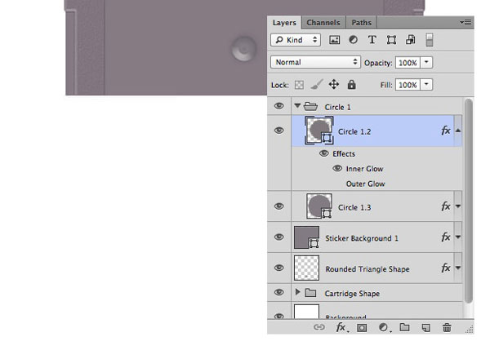This screenshot has height=350, width=490.
Task: Click the Cartridge Shape folder icon
Action: point(310,293)
